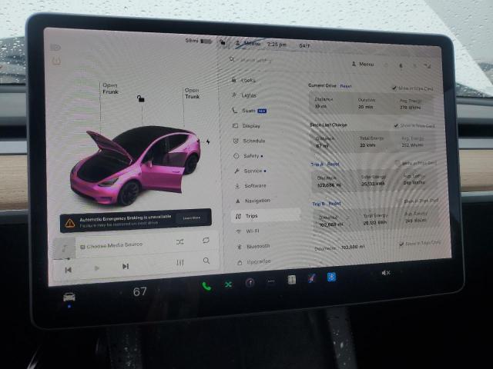Open driver profile in top status bar
Image resolution: width=493 pixels, height=369 pixels.
click(248, 43)
